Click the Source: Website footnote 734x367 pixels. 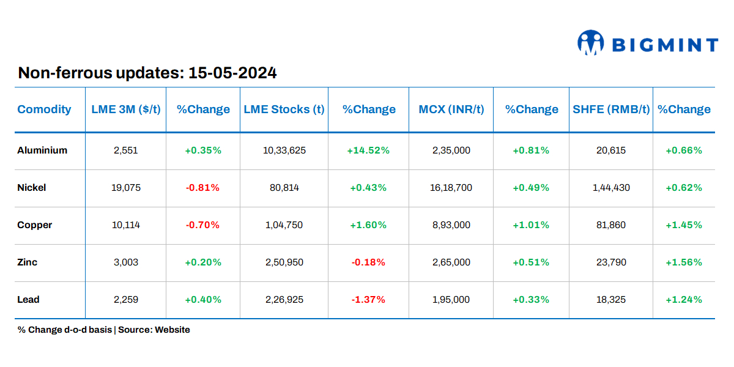(154, 330)
